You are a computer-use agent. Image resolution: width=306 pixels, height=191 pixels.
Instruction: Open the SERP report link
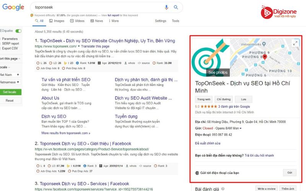click(x=11, y=44)
